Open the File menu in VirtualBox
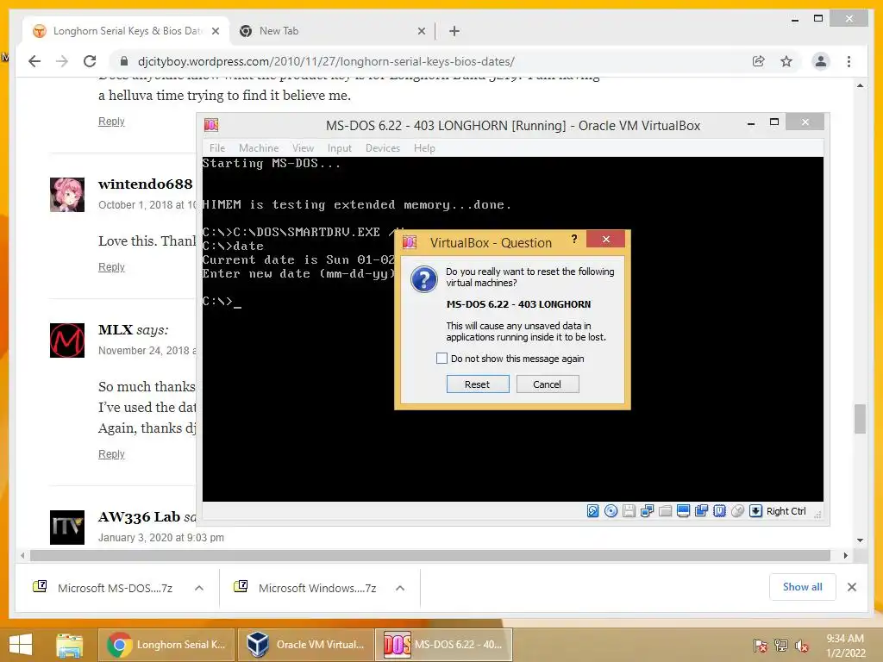The image size is (883, 662). click(x=216, y=148)
